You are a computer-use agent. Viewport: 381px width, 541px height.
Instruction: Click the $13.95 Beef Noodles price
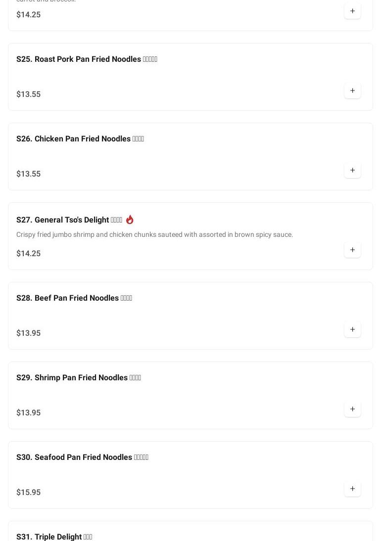pos(28,333)
